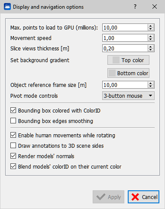Click the Cancel button
This screenshot has height=209, width=165.
point(143,197)
